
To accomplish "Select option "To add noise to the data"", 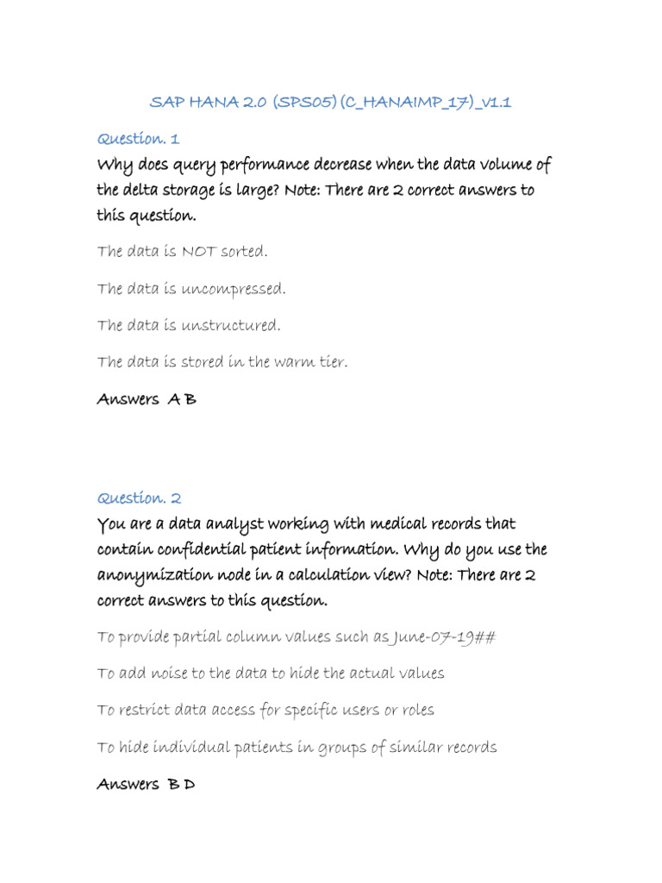I will point(271,673).
